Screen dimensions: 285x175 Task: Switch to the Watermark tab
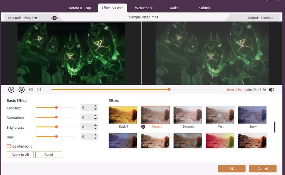[x=144, y=8]
